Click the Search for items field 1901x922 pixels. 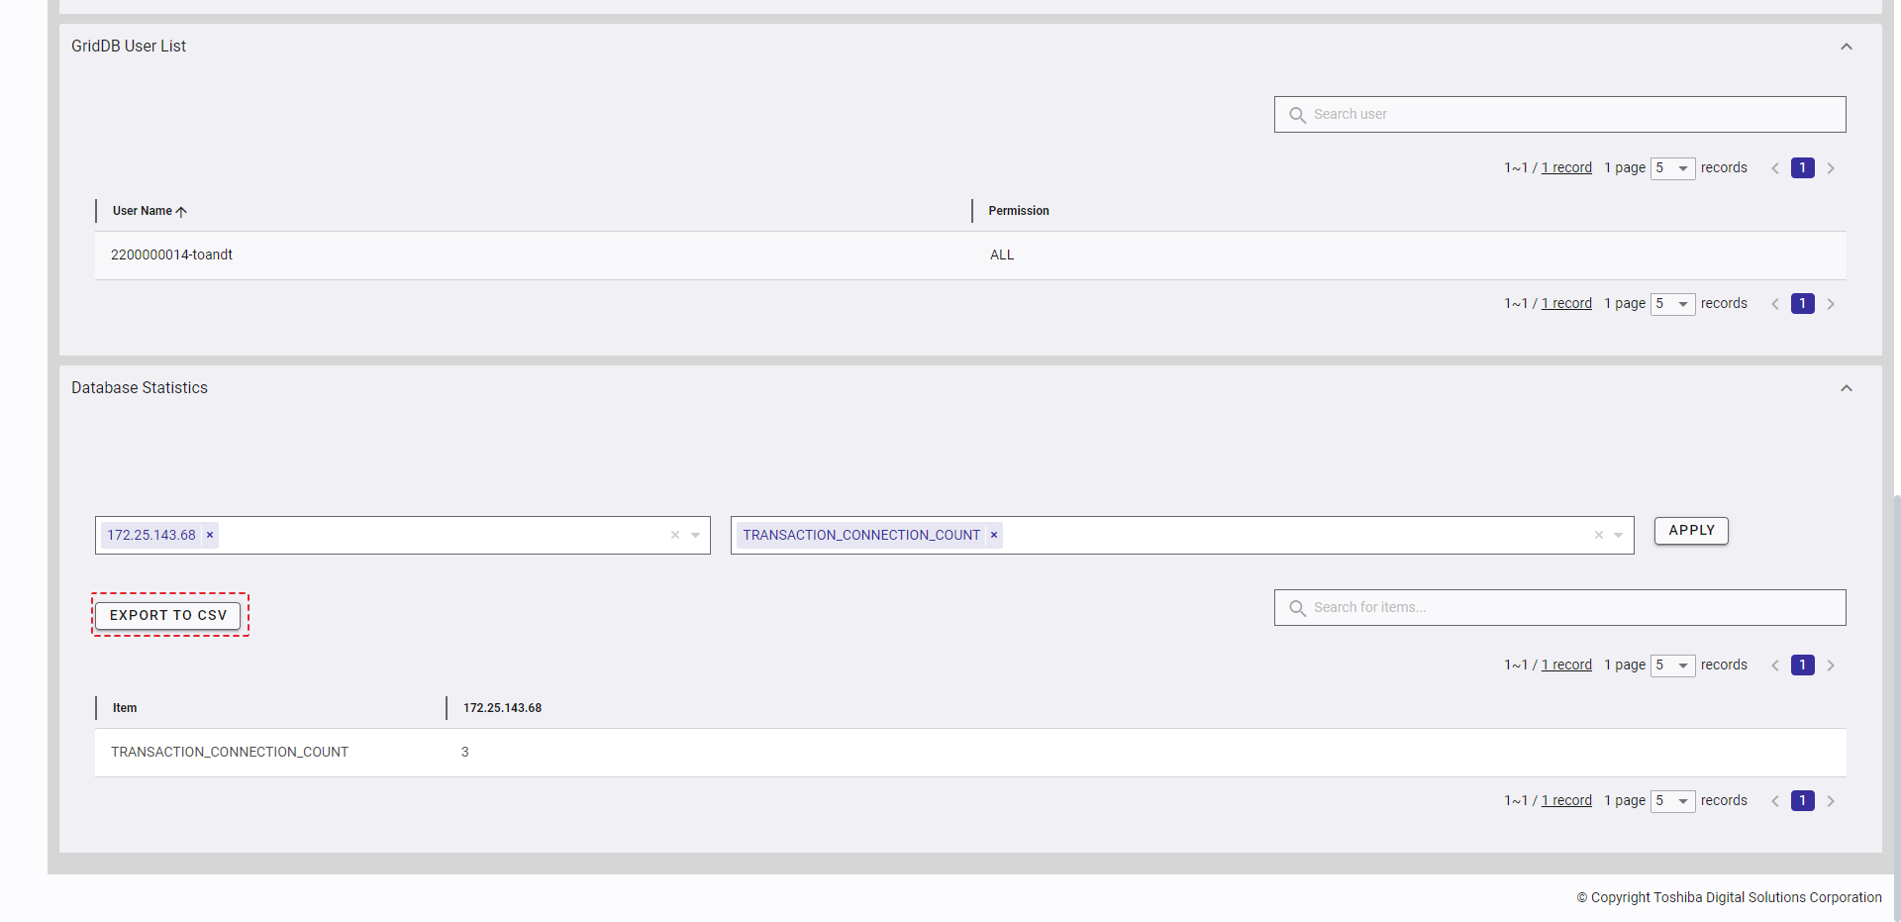tap(1574, 608)
